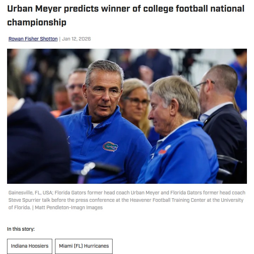The image size is (254, 254).
Task: Click 'University' in the caption's second line
Action: click(x=231, y=200)
